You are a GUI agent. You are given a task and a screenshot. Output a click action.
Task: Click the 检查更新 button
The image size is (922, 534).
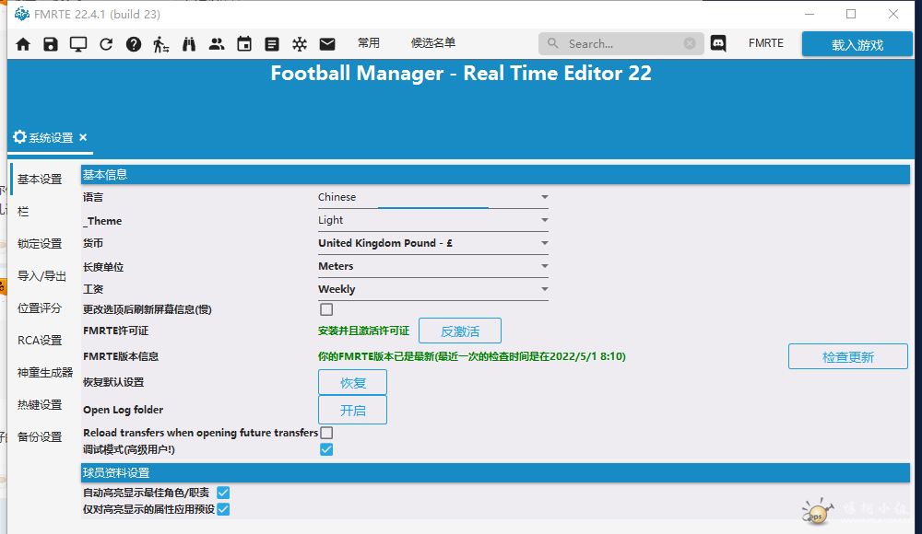pos(847,357)
